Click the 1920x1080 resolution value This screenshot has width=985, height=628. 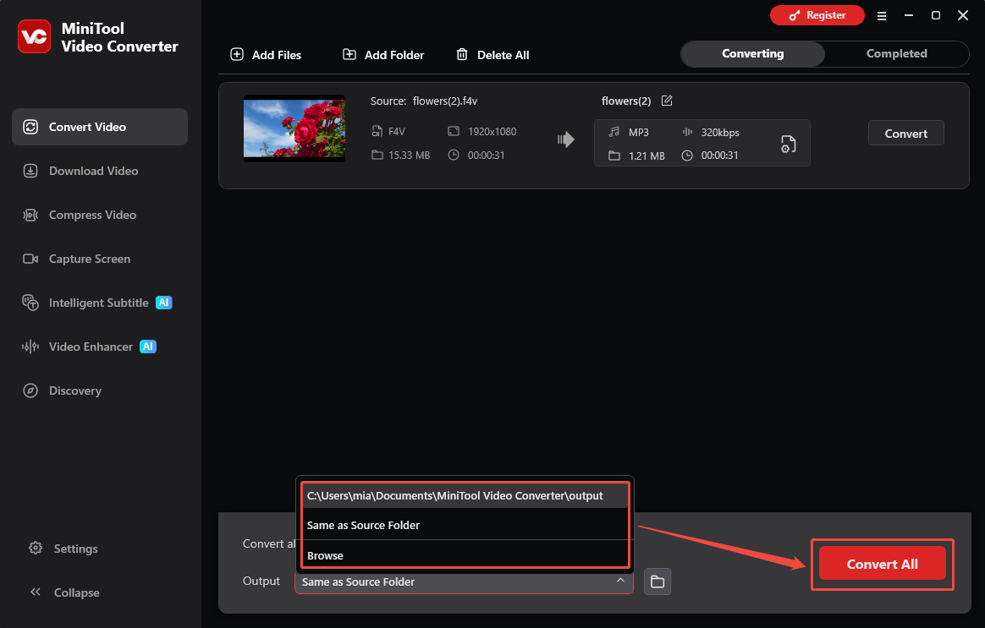coord(492,132)
